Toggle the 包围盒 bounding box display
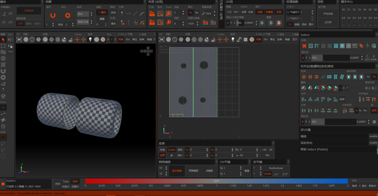This screenshot has width=378, height=196. pyautogui.click(x=269, y=12)
